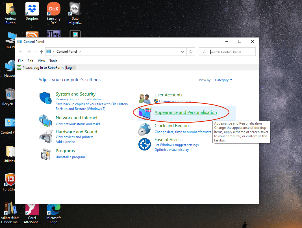Select the Dropbox desktop shortcut
The image size is (302, 228).
[32, 11]
